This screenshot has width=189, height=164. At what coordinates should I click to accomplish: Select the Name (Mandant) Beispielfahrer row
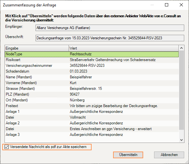pos(92,77)
